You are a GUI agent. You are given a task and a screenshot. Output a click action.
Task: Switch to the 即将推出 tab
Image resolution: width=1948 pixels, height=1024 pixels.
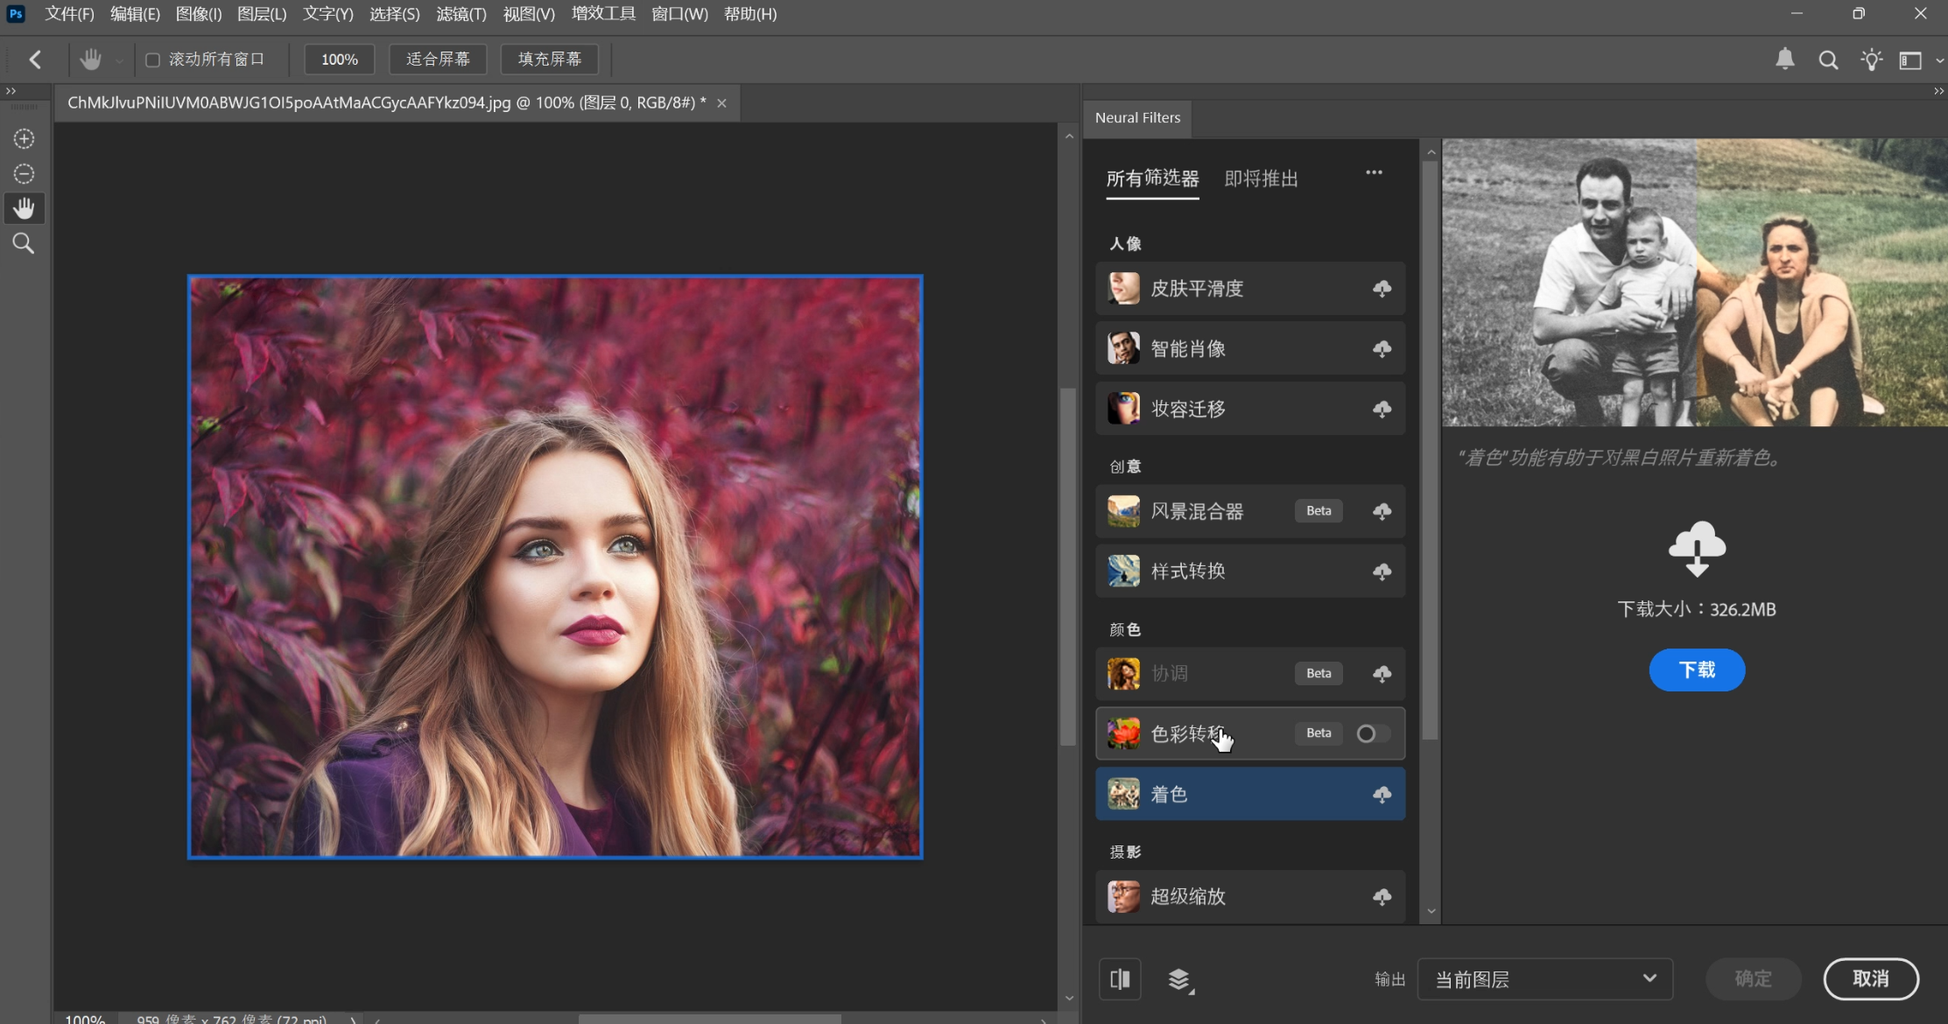point(1261,179)
